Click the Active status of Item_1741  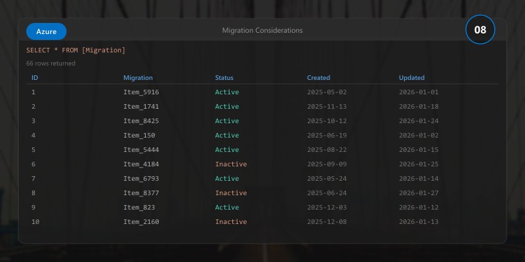pyautogui.click(x=227, y=106)
